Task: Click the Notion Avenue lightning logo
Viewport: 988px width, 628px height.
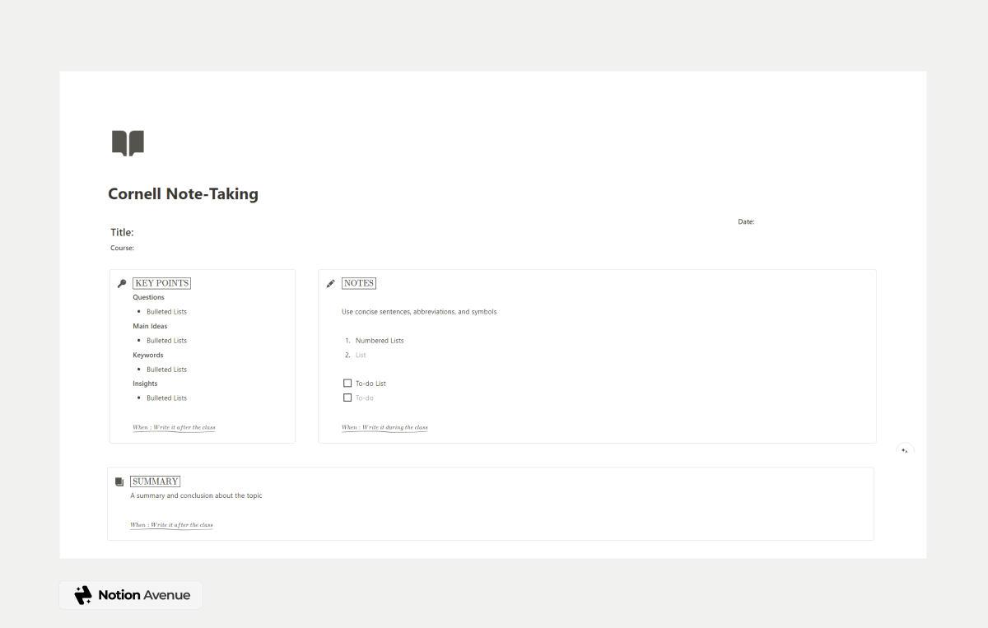Action: (x=82, y=594)
